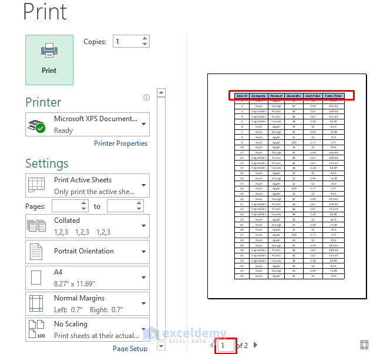This screenshot has width=370, height=354.
Task: Open the Page Setup link
Action: coord(130,349)
